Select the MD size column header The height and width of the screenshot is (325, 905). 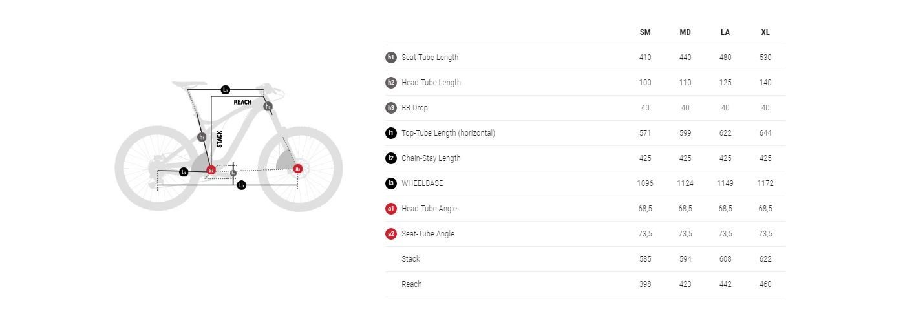(x=685, y=32)
